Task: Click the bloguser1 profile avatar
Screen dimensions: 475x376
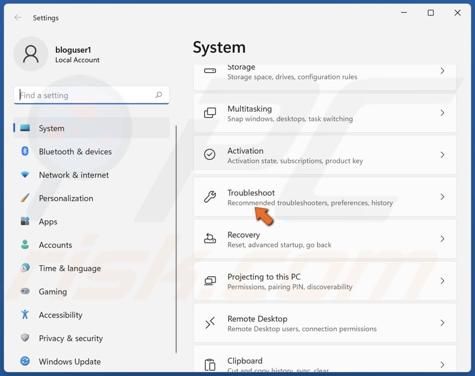Action: pos(31,54)
